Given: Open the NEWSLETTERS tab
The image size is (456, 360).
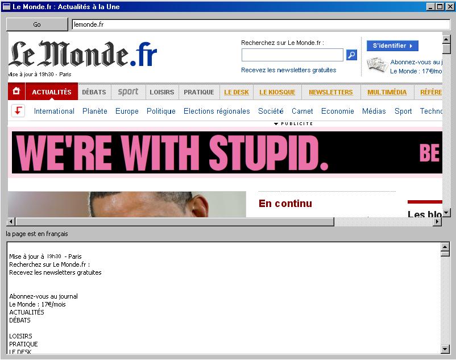Looking at the screenshot, I should click(x=331, y=92).
